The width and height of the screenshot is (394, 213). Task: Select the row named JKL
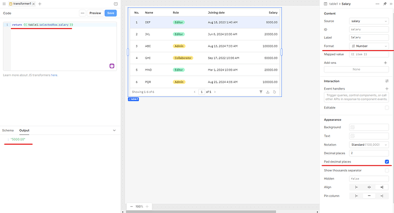coord(204,34)
